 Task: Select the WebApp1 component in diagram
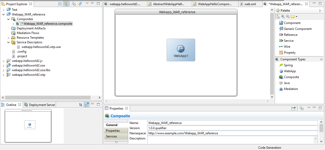pos(181,50)
